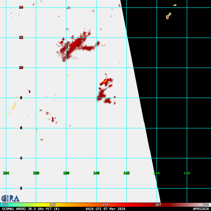Click longitude label 134
This screenshot has width=211, height=211.
pyautogui.click(x=6, y=173)
